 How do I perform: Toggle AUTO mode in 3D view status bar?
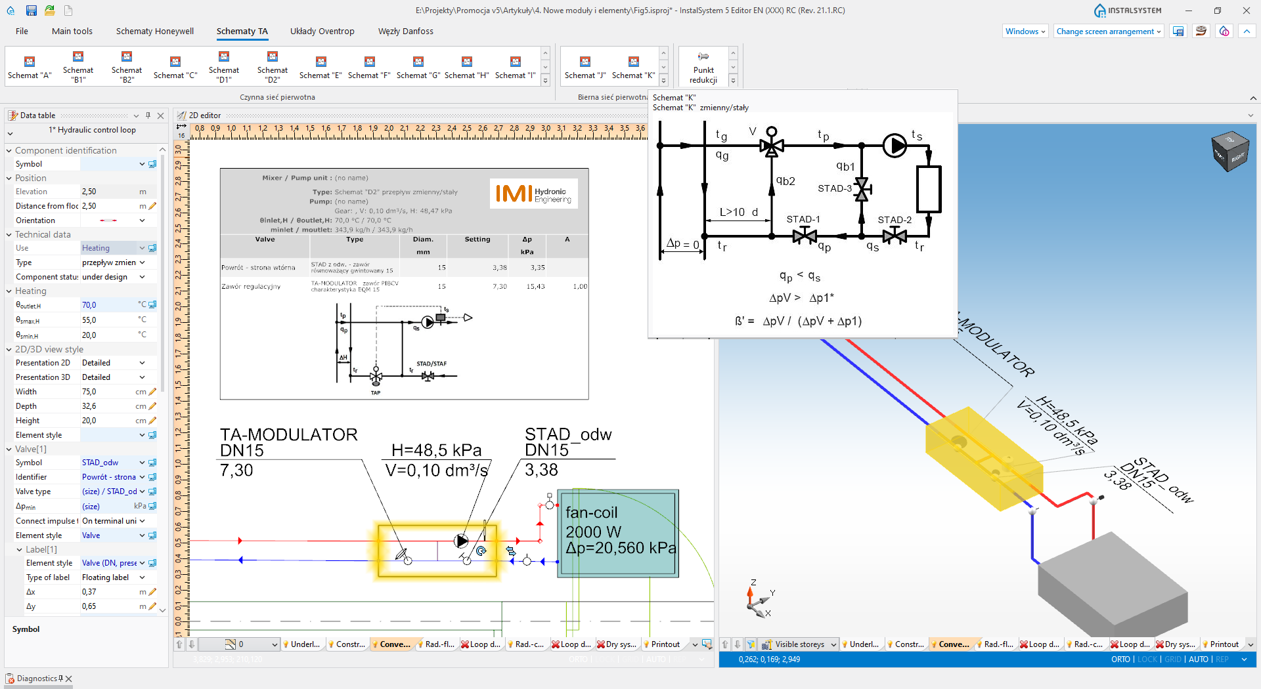1199,659
